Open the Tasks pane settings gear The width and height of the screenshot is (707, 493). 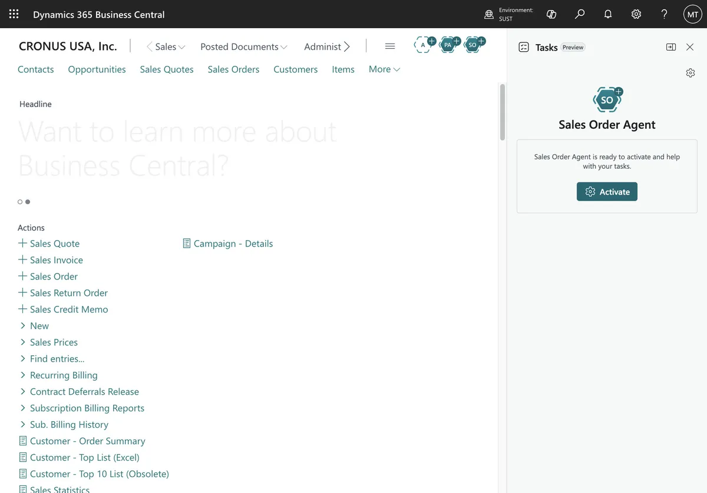pyautogui.click(x=691, y=73)
